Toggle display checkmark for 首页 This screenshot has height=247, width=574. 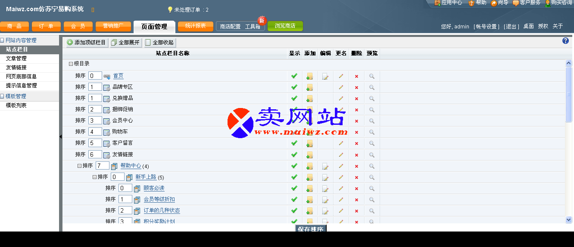pyautogui.click(x=294, y=76)
